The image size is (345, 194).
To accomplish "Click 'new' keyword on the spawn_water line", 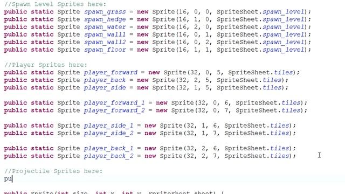I will tap(143, 27).
